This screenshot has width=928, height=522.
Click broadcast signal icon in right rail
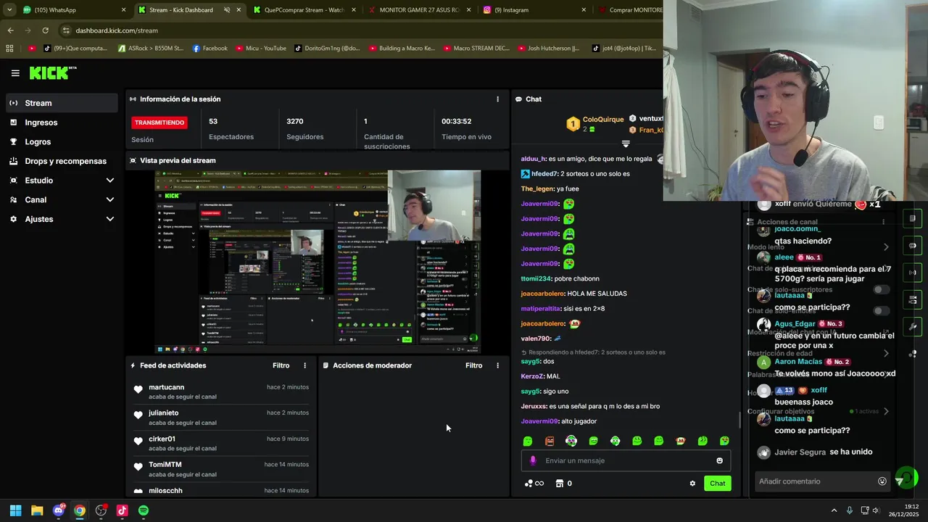coord(913,273)
